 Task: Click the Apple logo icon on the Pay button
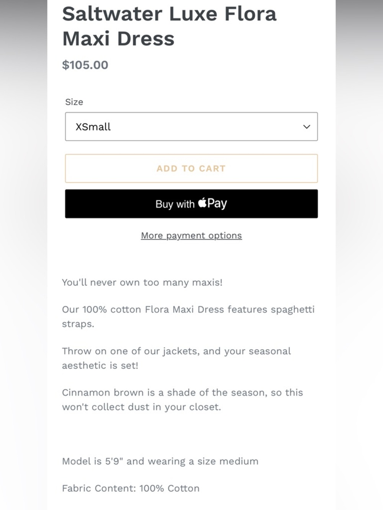click(202, 202)
